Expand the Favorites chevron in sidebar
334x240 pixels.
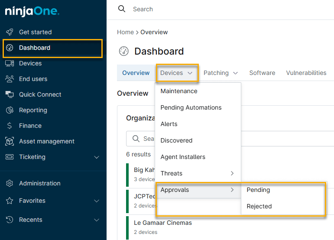[x=97, y=201]
